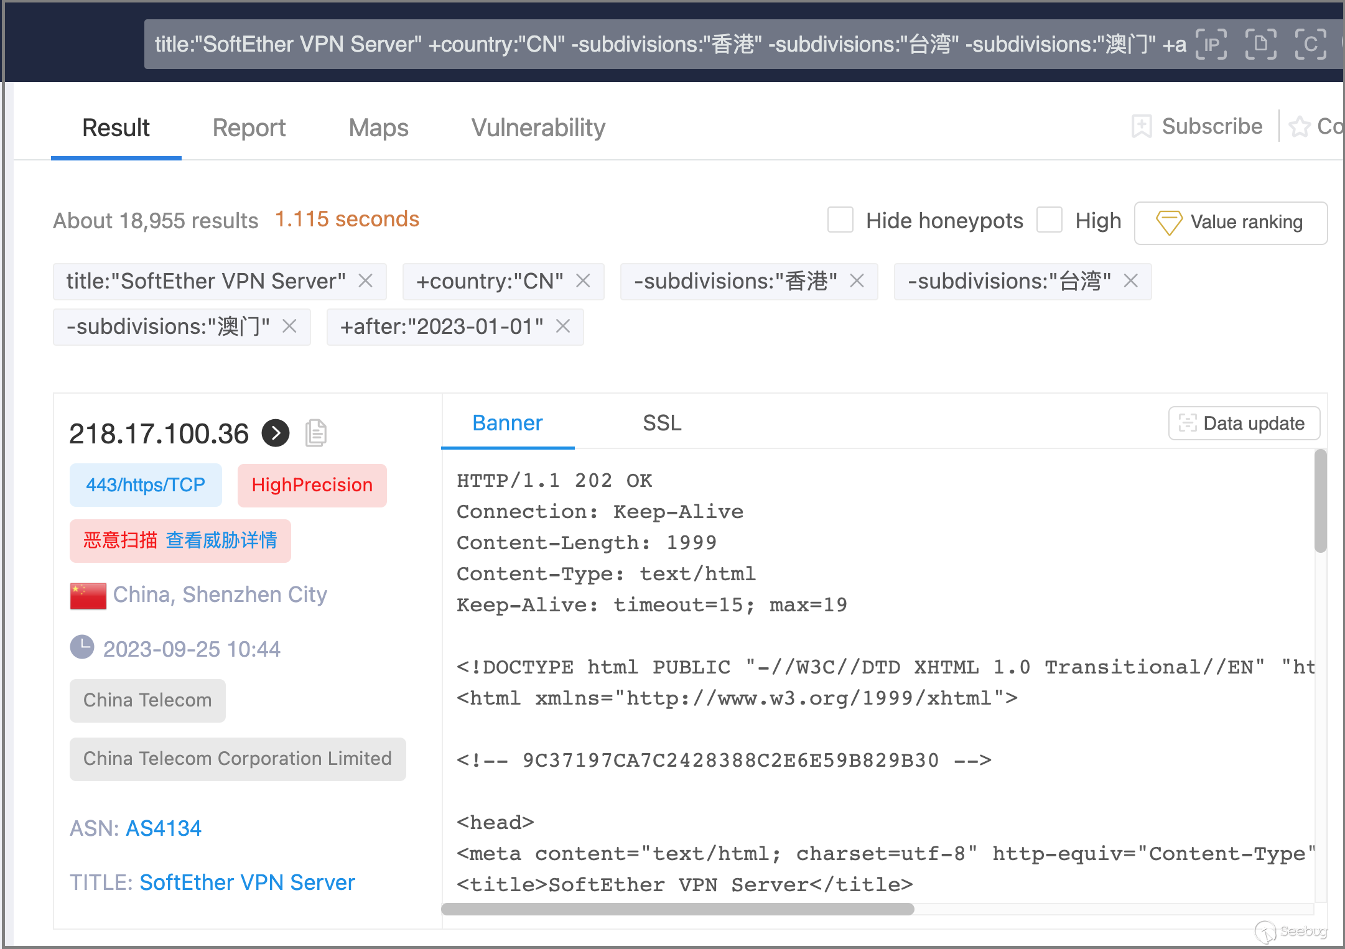Open the AS4134 ASN link
Screen dimensions: 1345x949
point(164,828)
